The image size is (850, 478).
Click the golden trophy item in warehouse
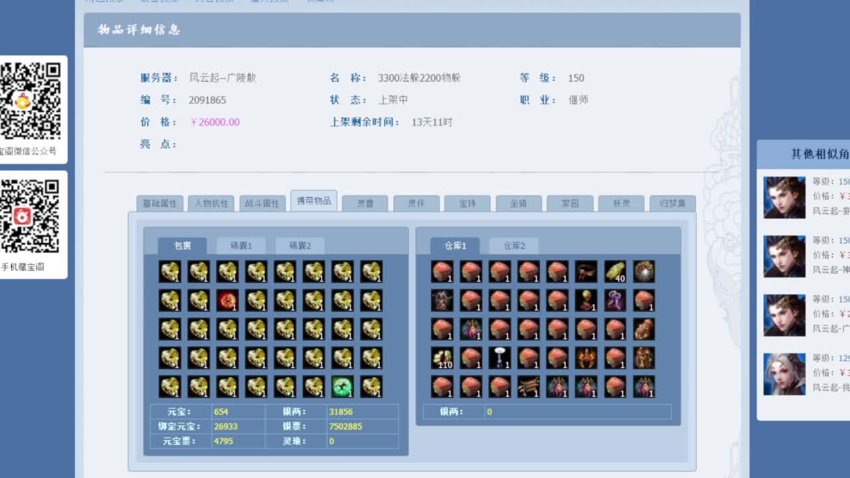pos(586,300)
